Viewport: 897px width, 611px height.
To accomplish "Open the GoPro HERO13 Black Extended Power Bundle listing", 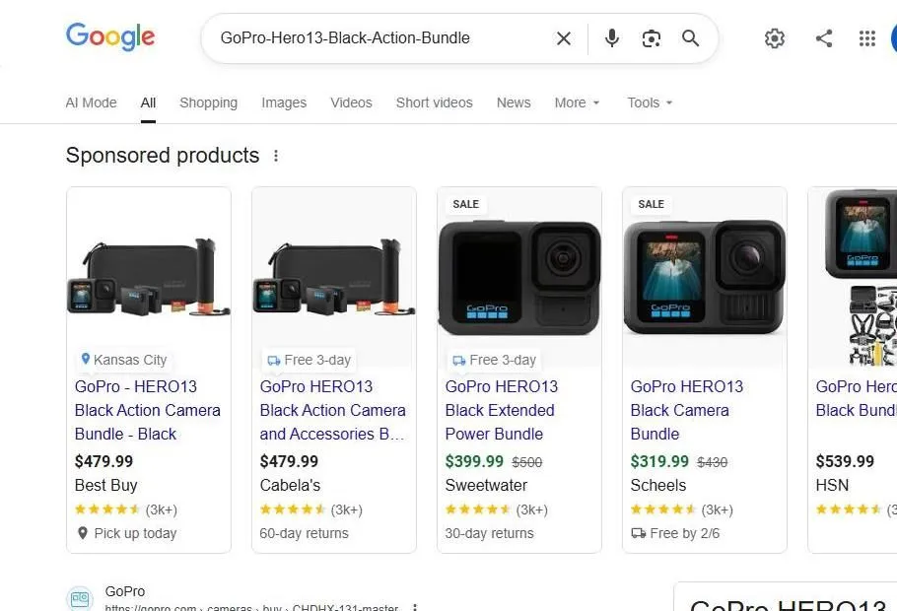I will point(501,410).
